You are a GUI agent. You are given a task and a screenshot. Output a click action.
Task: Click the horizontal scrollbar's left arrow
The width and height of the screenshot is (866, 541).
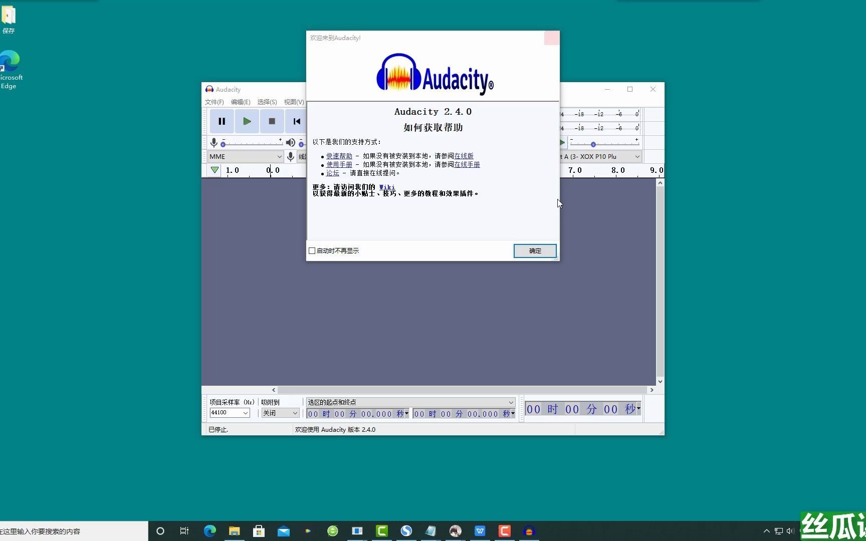point(274,390)
